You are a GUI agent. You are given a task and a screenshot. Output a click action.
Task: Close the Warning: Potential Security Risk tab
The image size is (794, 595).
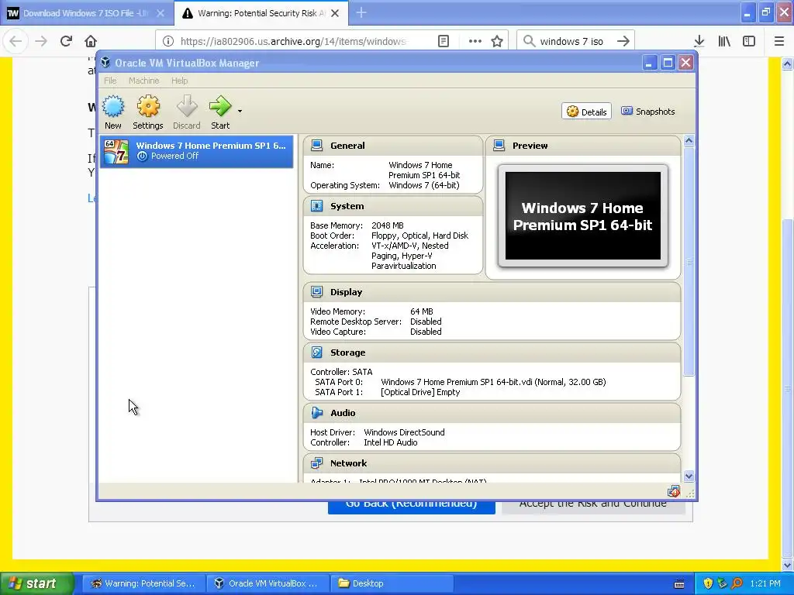335,13
